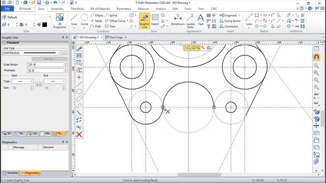The image size is (326, 183).
Task: Open the Variables panel tab
Action: coord(10,173)
